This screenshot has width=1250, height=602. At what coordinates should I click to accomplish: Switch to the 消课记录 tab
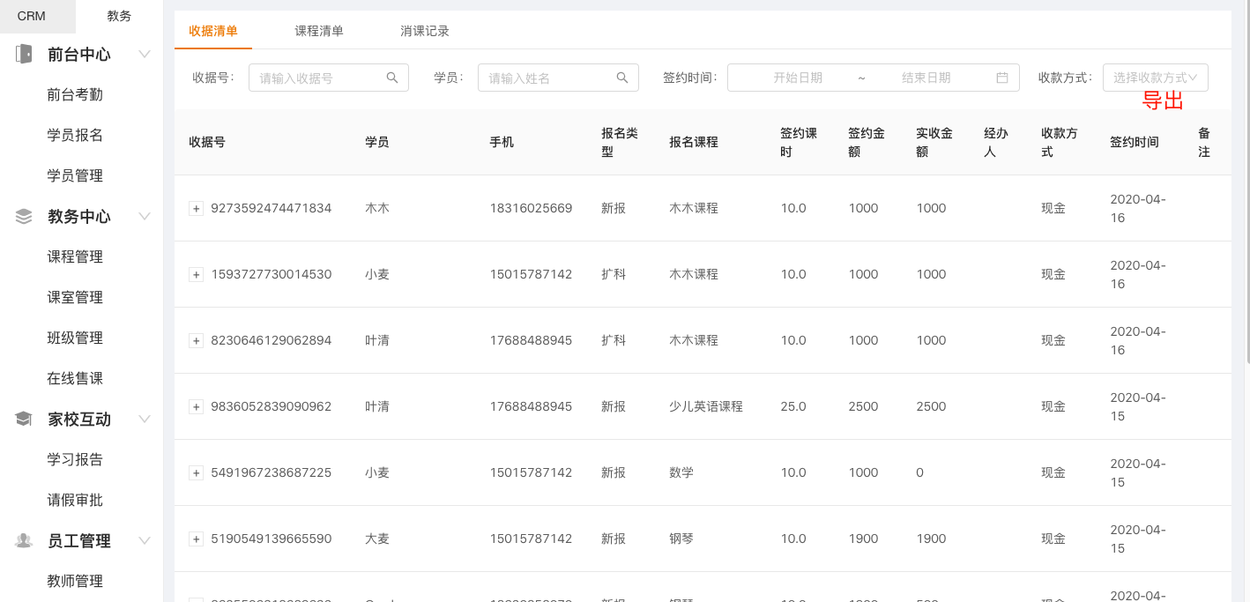425,31
